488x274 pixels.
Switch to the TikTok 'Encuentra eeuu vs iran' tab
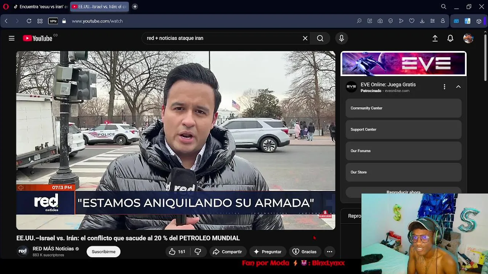pyautogui.click(x=40, y=6)
